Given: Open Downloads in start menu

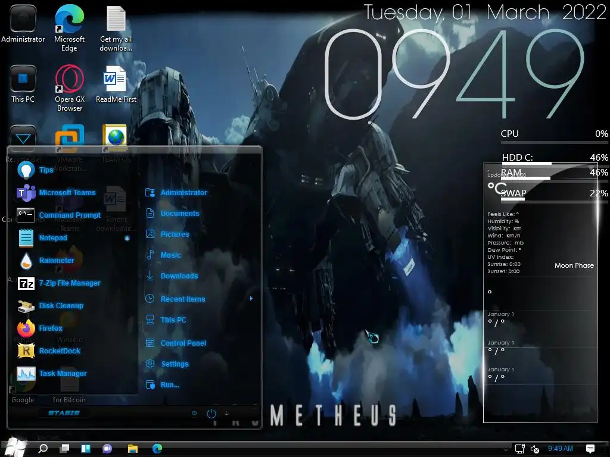Looking at the screenshot, I should 172,276.
